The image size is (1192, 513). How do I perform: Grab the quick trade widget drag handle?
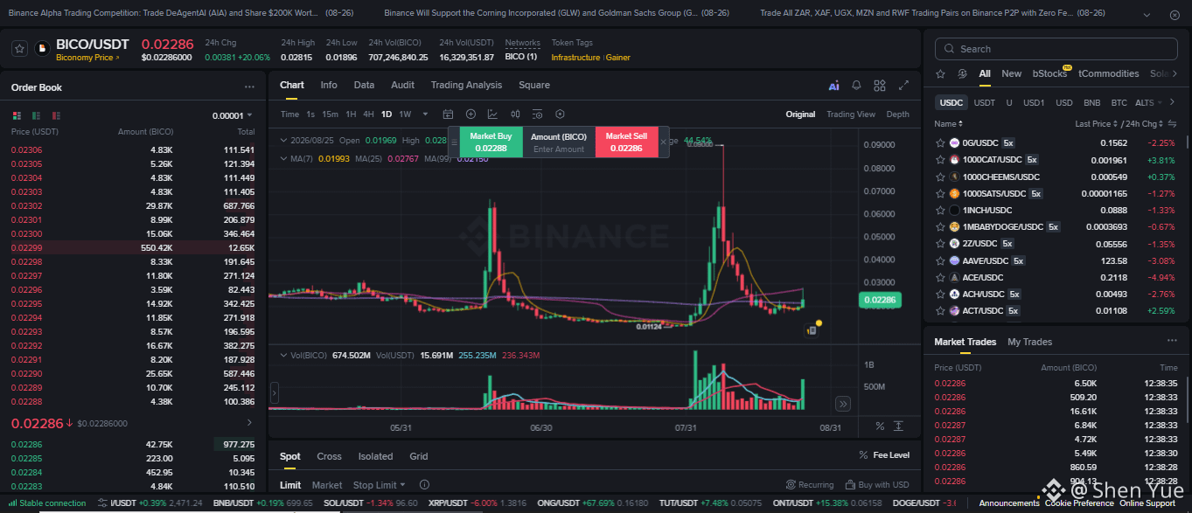[x=454, y=142]
